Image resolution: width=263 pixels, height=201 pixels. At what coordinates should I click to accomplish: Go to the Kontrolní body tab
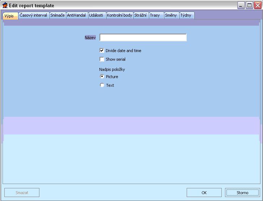(120, 16)
